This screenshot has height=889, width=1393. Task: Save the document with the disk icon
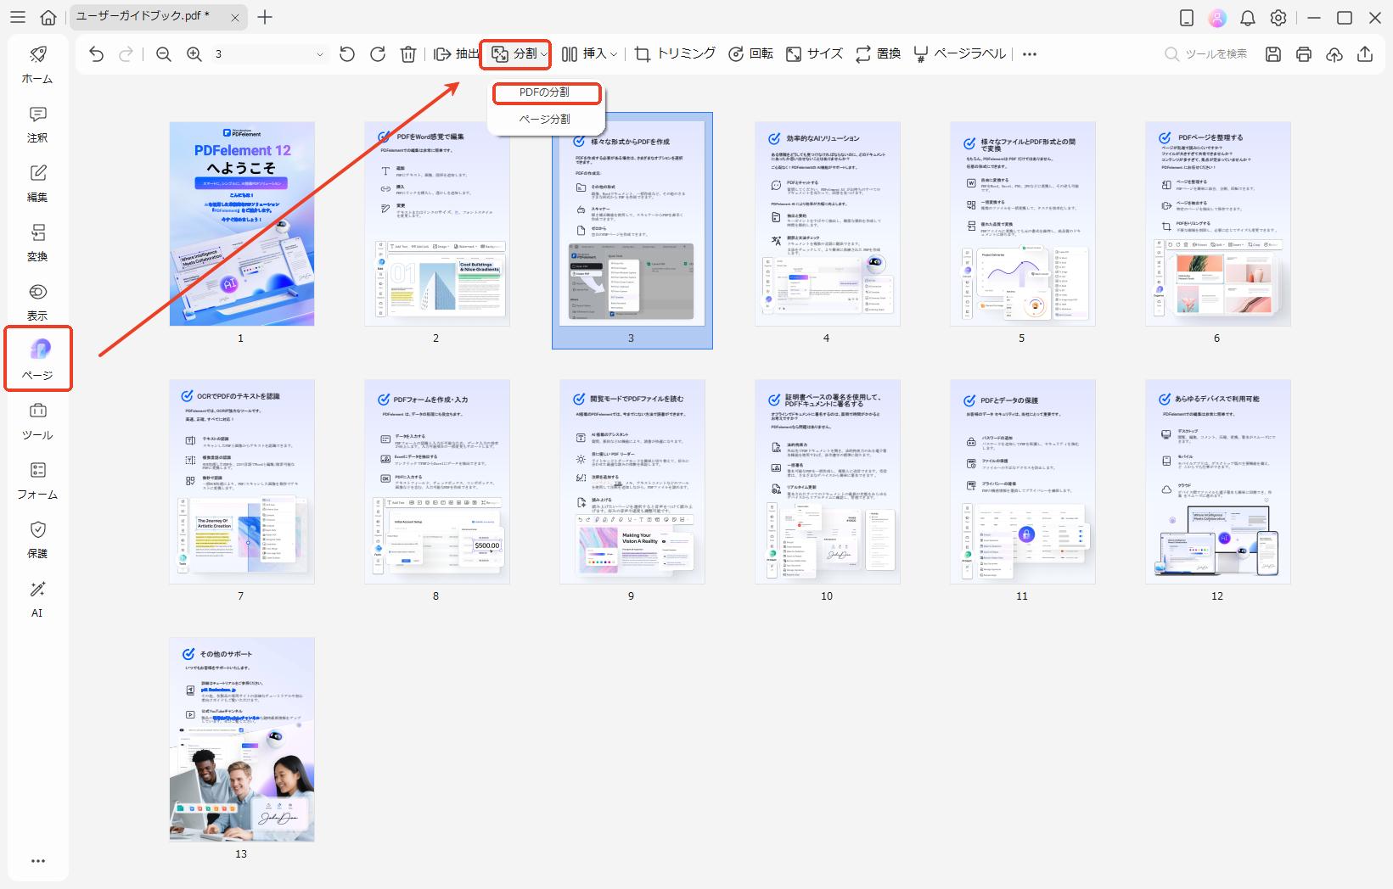[1273, 54]
